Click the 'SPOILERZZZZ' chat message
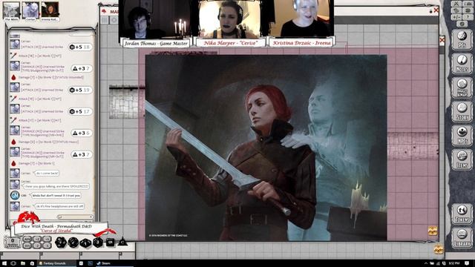The height and width of the screenshot is (267, 475). click(x=56, y=186)
